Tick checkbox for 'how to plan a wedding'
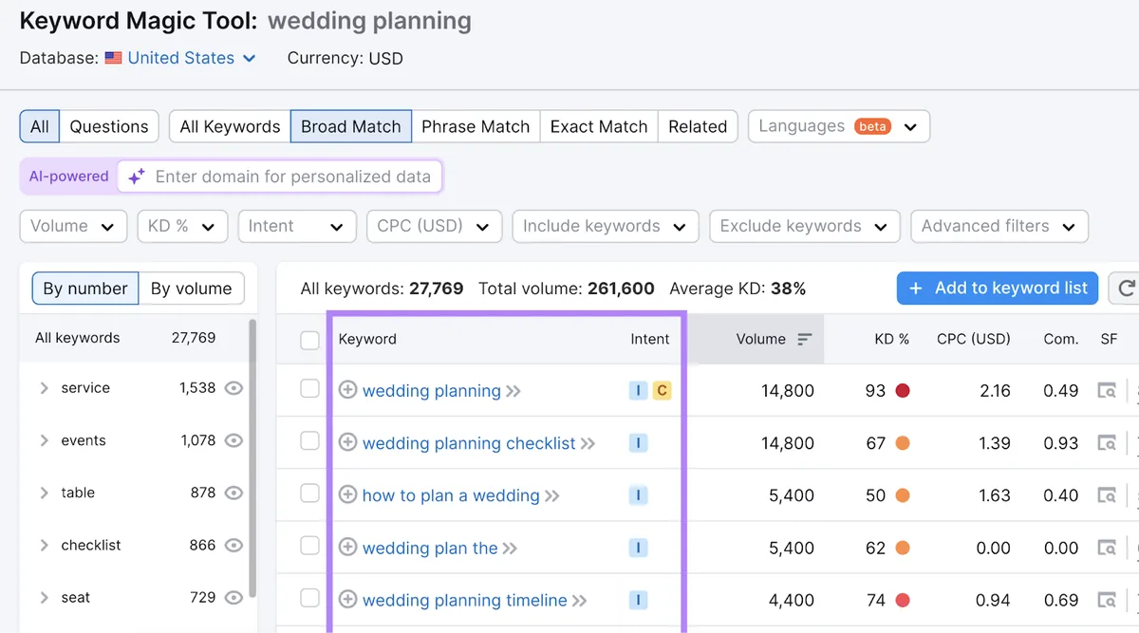The width and height of the screenshot is (1139, 633). pyautogui.click(x=309, y=493)
